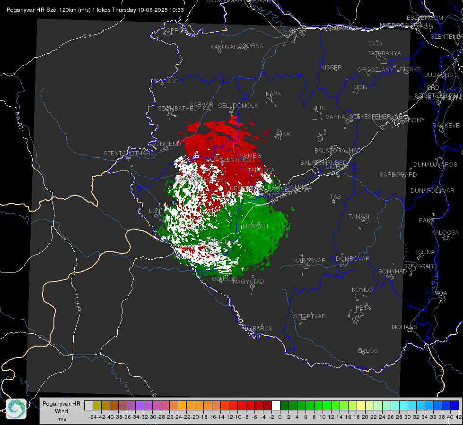
Task: Click the TATA city label
Action: pos(376,43)
